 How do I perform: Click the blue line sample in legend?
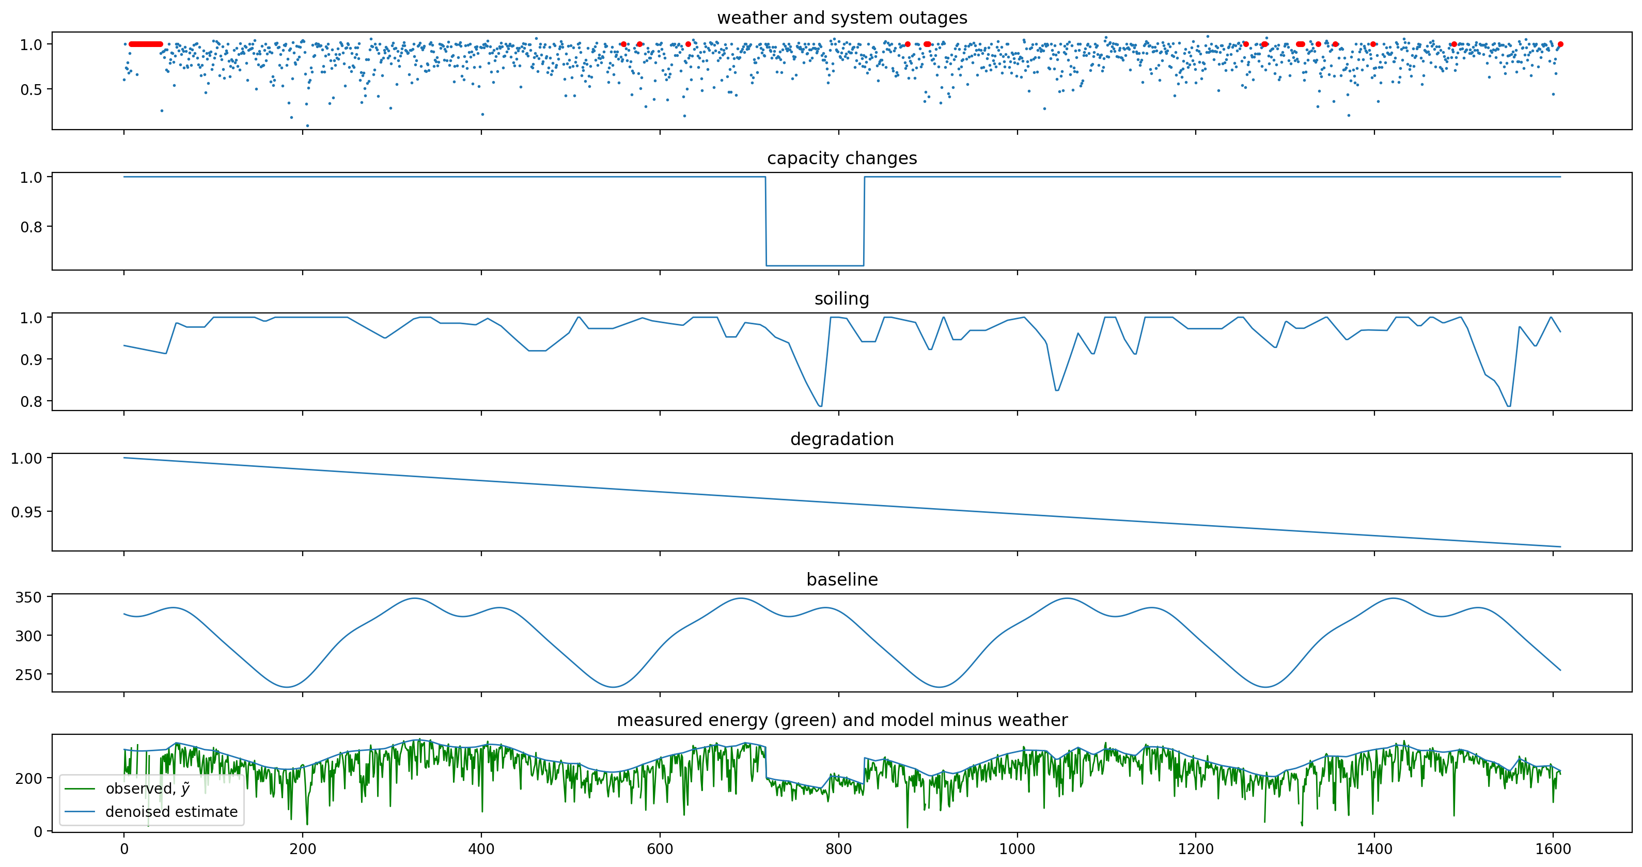point(80,812)
